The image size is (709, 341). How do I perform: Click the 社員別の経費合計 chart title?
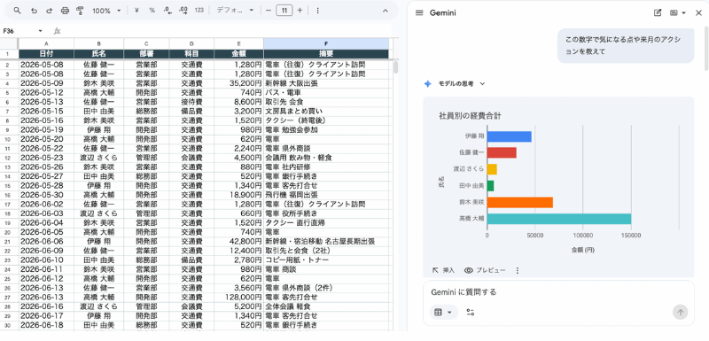(x=470, y=116)
